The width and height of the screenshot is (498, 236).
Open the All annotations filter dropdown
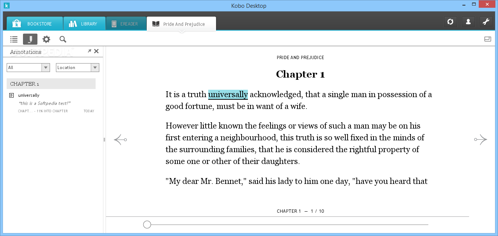[x=28, y=68]
